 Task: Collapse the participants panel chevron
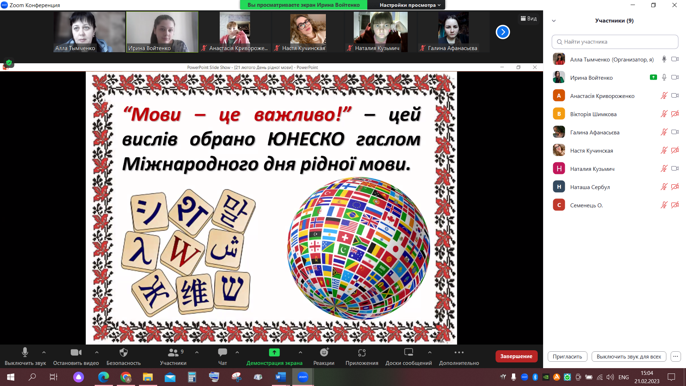(554, 21)
